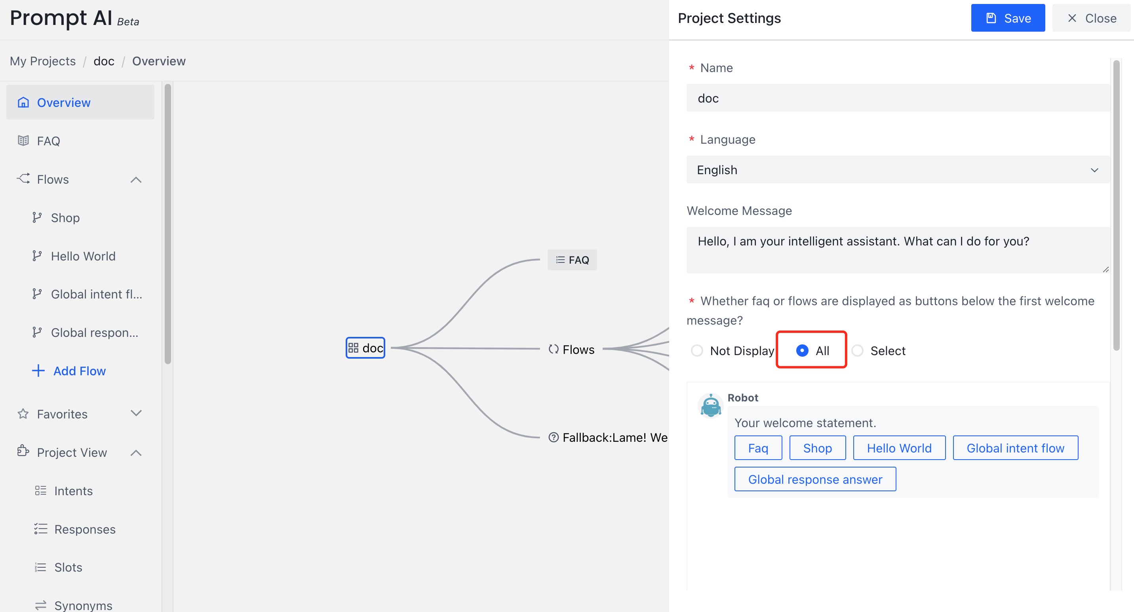Image resolution: width=1134 pixels, height=612 pixels.
Task: Collapse the Project View section
Action: tap(136, 452)
